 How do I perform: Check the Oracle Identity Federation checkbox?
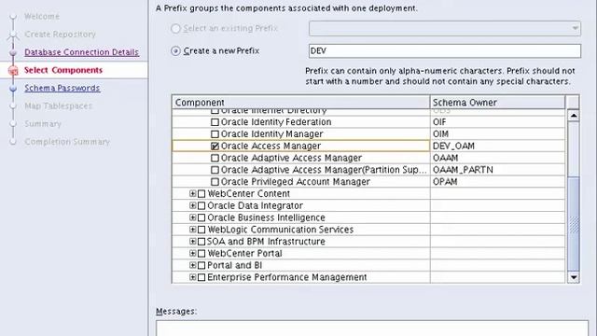(215, 122)
